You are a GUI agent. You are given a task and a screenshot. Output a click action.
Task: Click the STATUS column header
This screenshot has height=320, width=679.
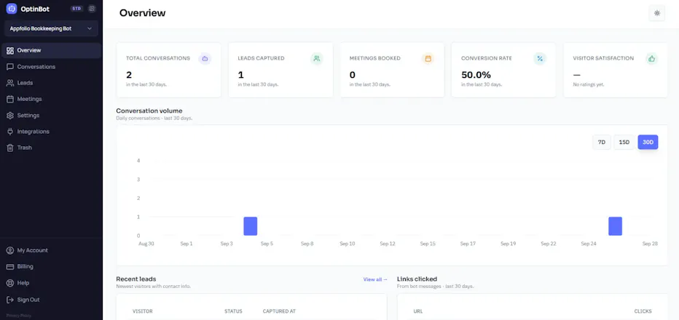point(233,311)
